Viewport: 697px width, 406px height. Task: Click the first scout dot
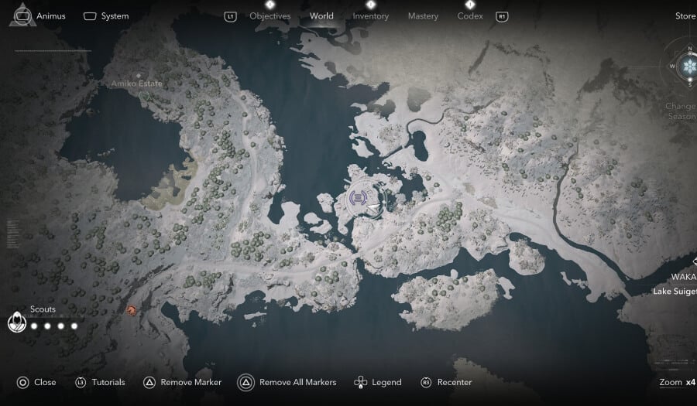34,326
